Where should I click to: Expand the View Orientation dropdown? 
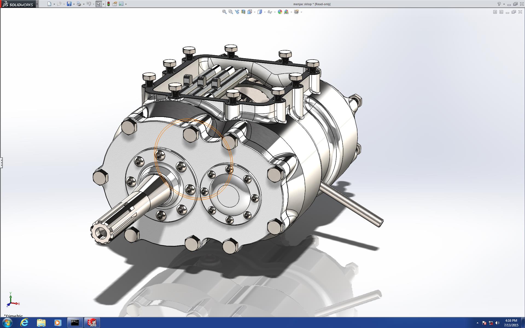255,12
